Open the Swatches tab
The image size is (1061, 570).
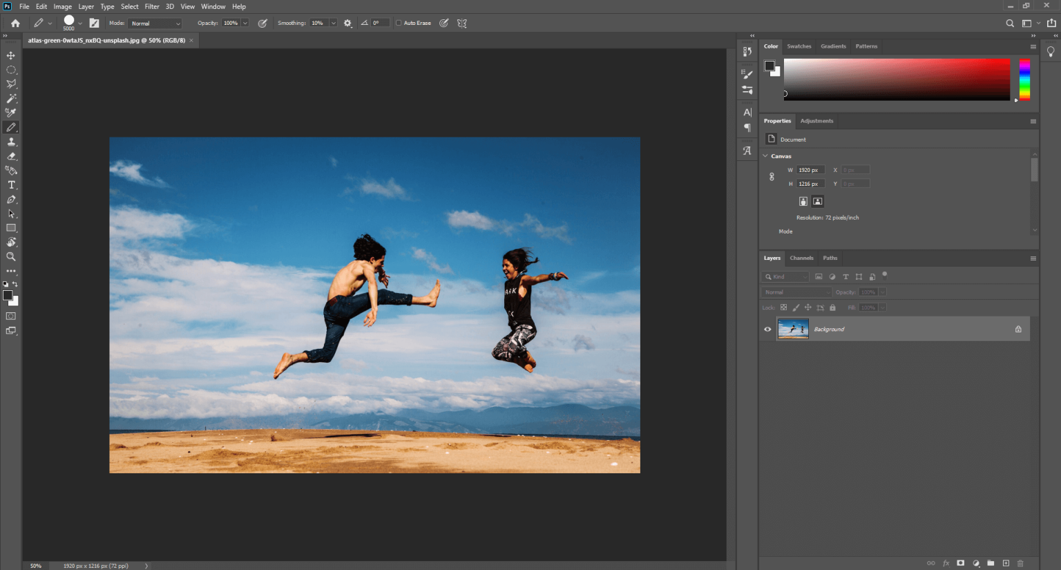tap(799, 46)
